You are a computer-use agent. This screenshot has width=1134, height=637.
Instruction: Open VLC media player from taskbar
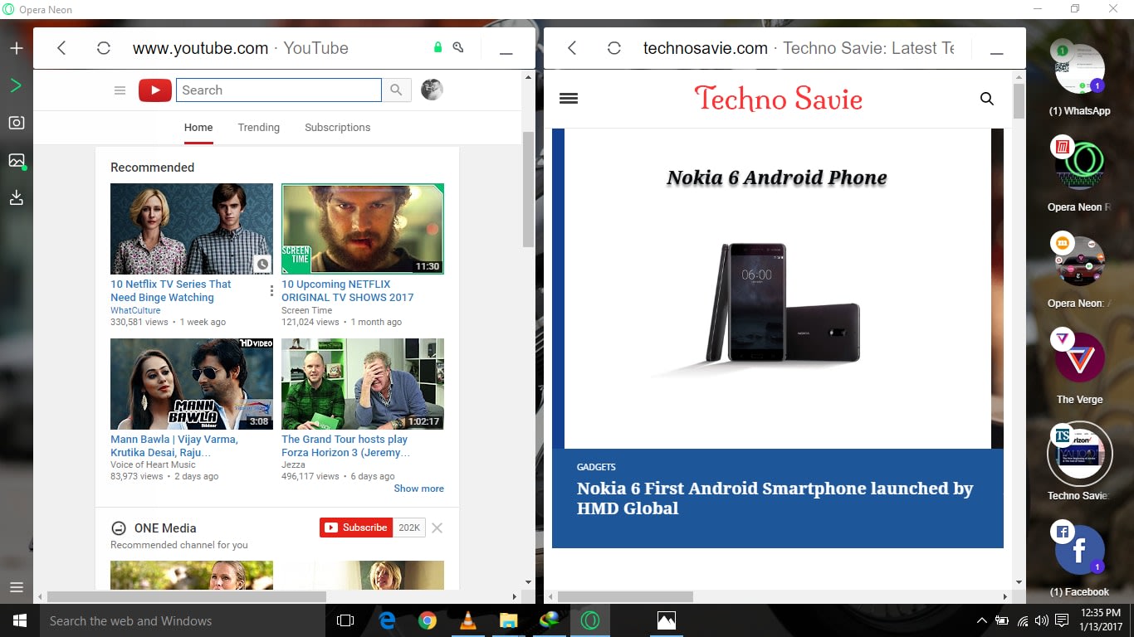(468, 620)
